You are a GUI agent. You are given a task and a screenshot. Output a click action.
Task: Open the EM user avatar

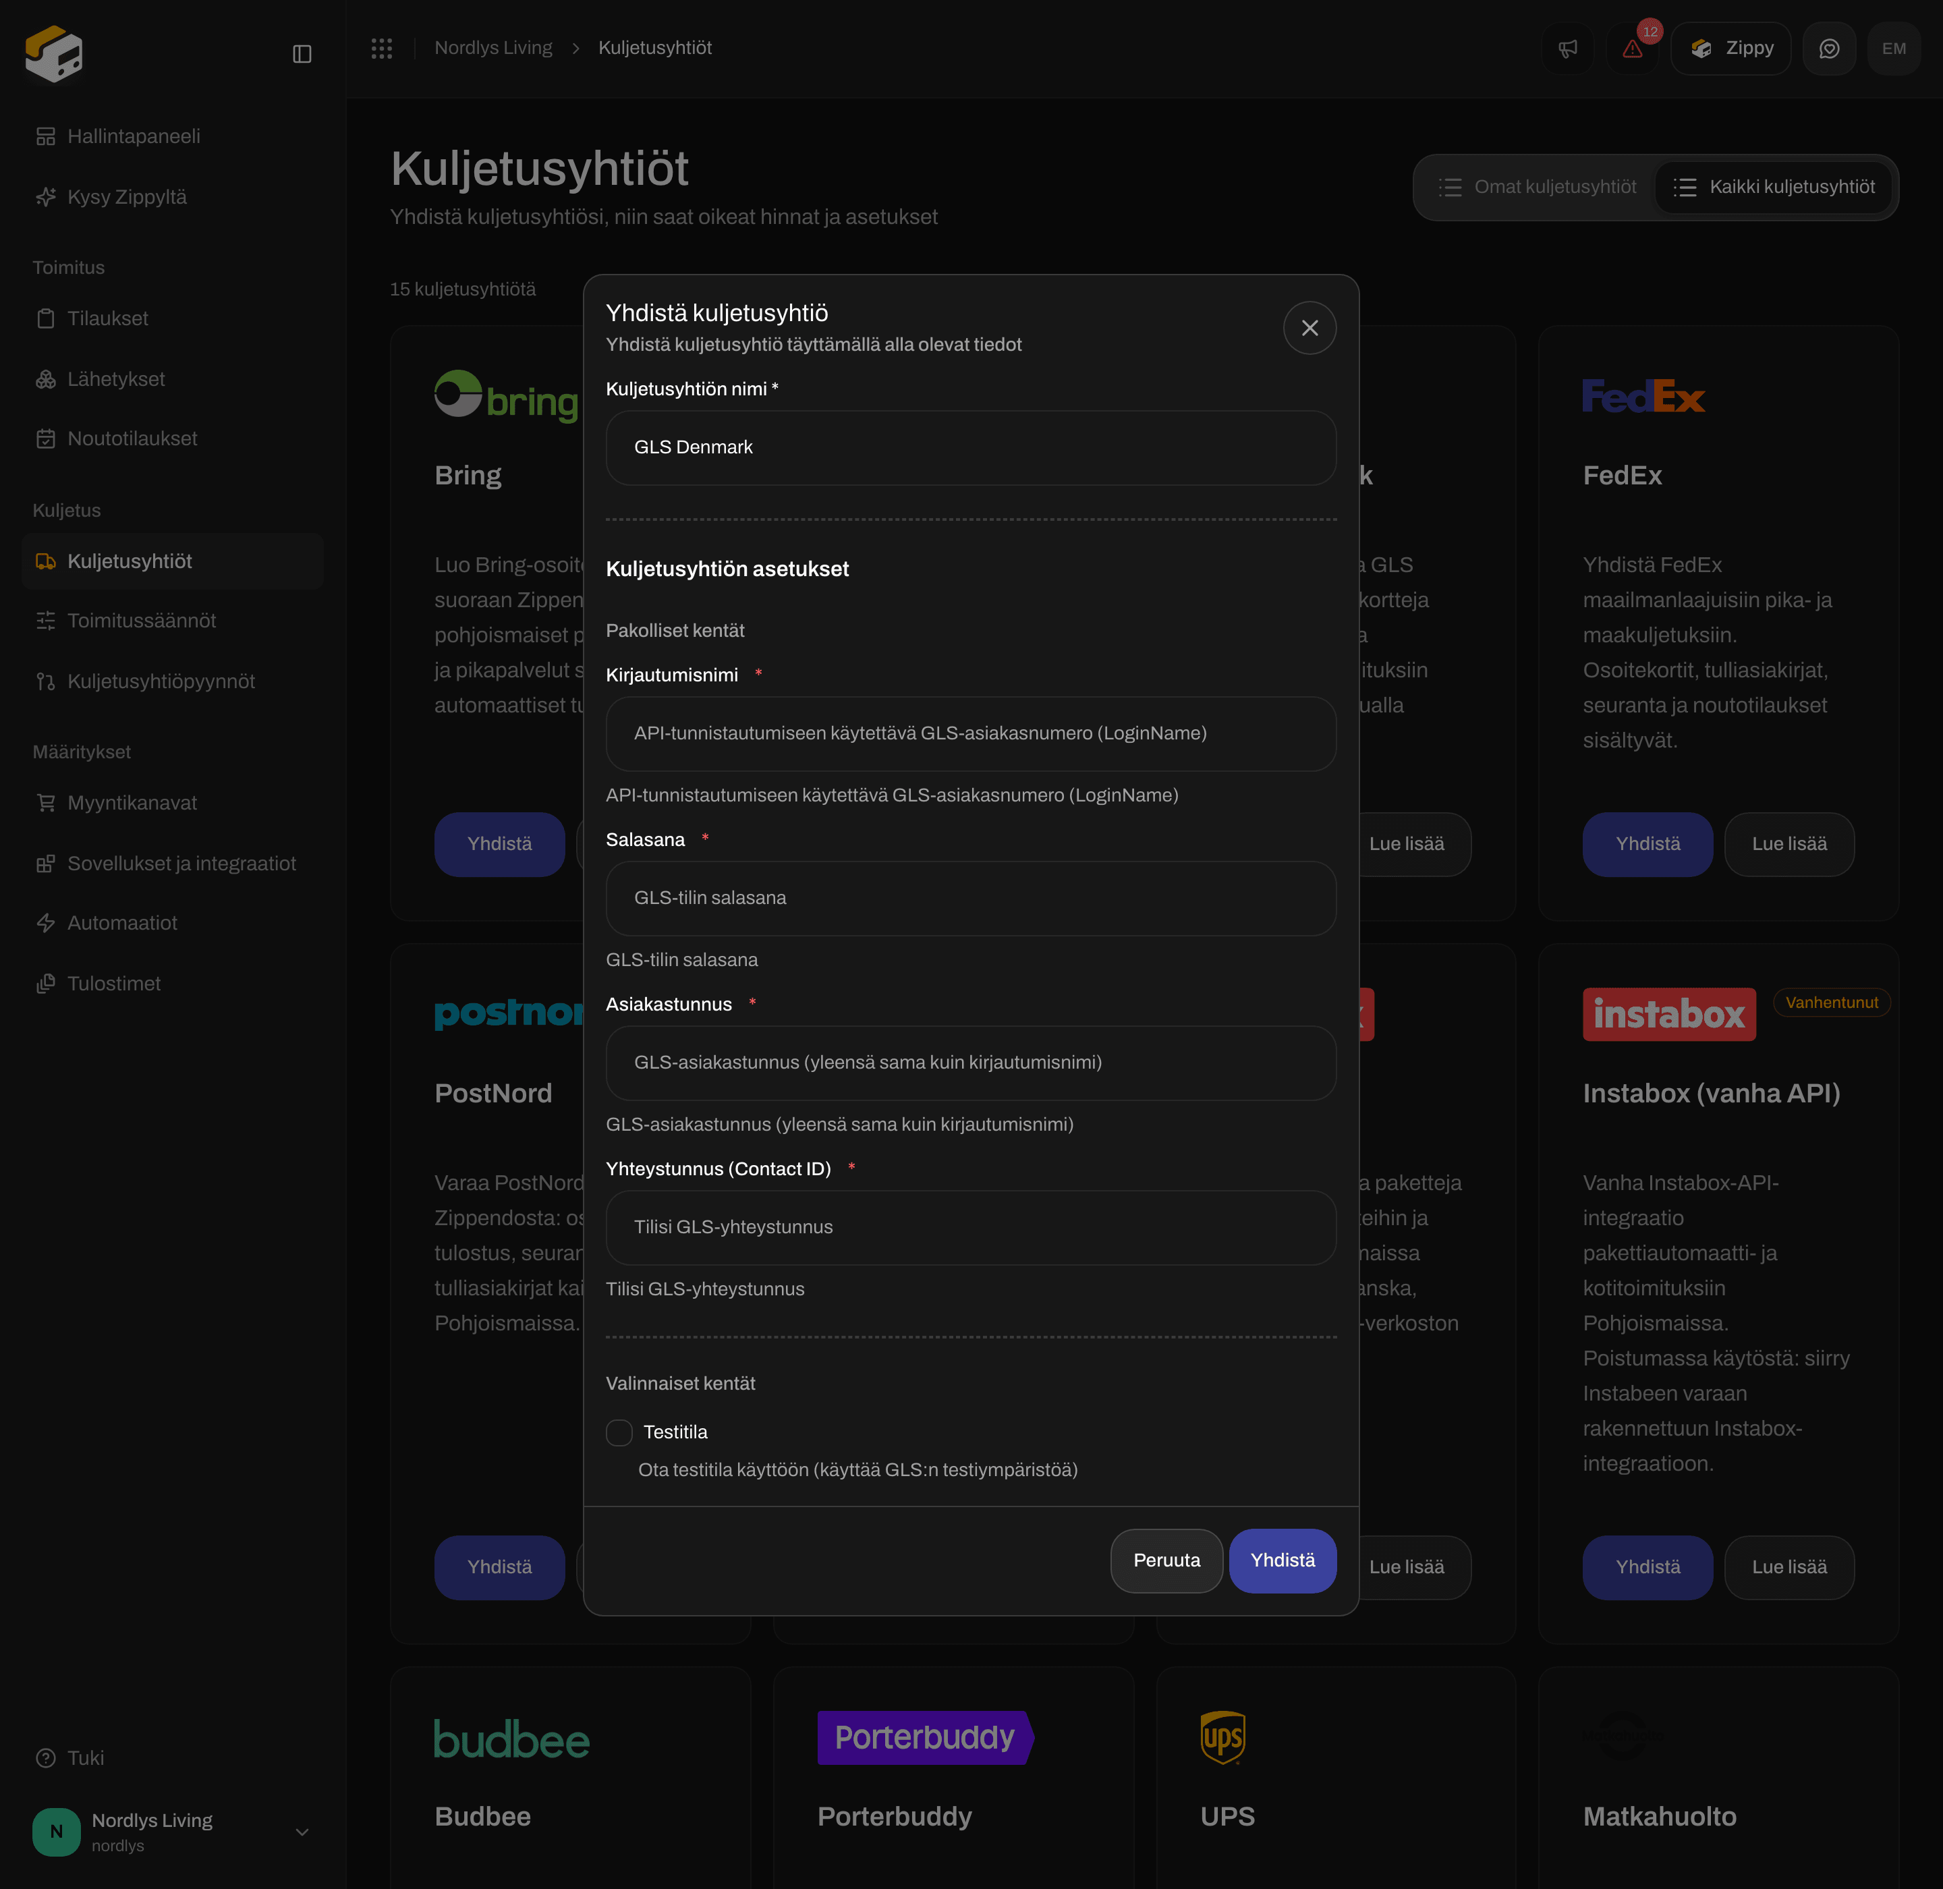coord(1893,49)
